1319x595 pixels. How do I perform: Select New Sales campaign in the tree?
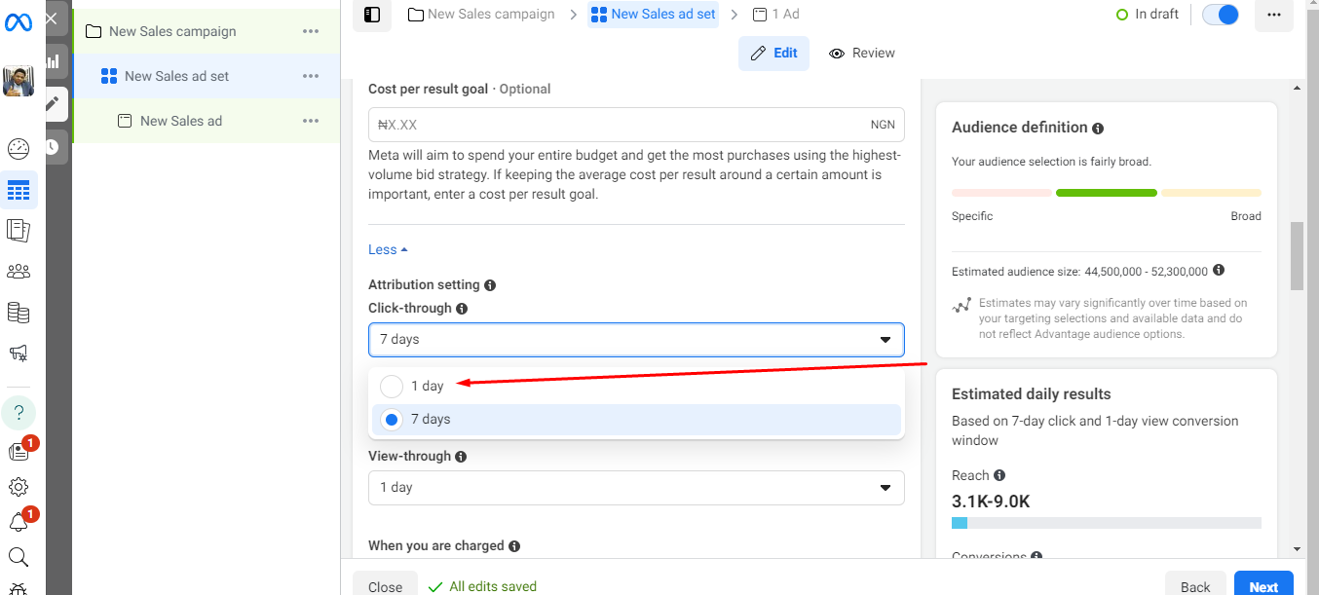pos(172,31)
